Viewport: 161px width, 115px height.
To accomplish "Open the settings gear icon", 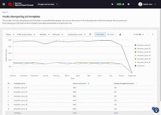I will click(123, 4).
